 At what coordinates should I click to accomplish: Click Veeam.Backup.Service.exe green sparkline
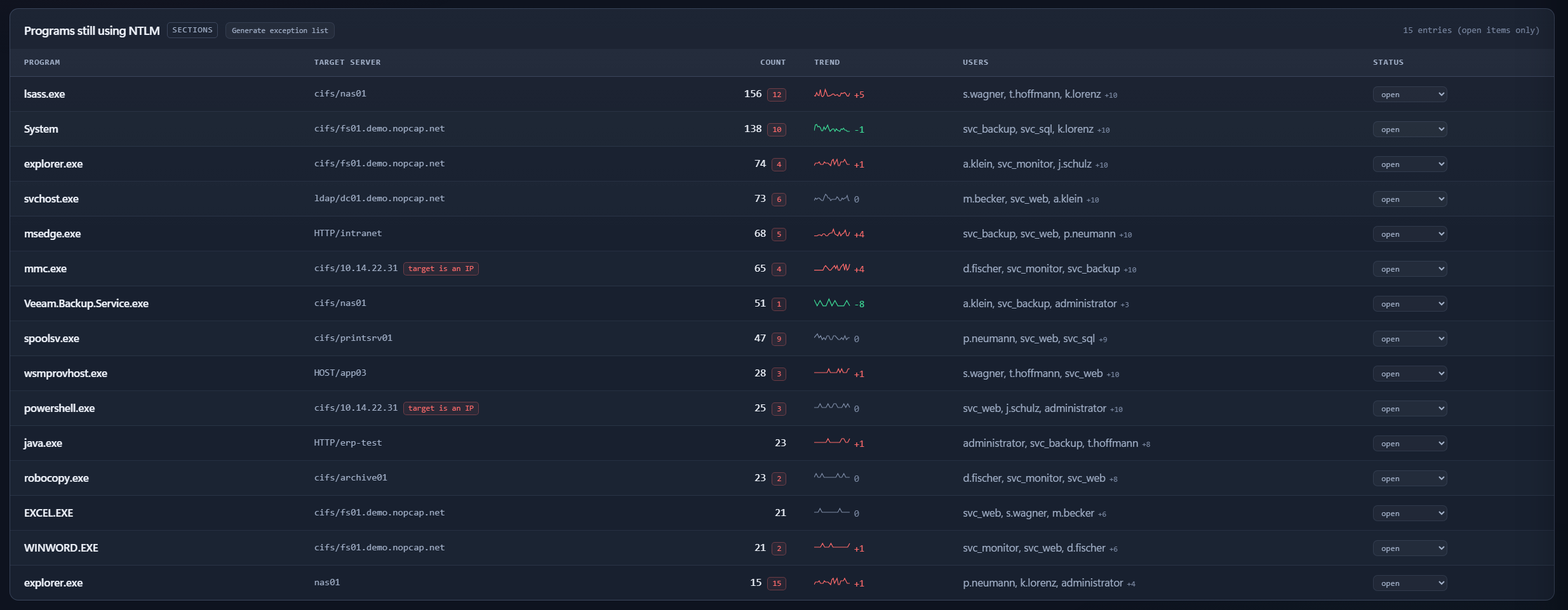pos(832,303)
